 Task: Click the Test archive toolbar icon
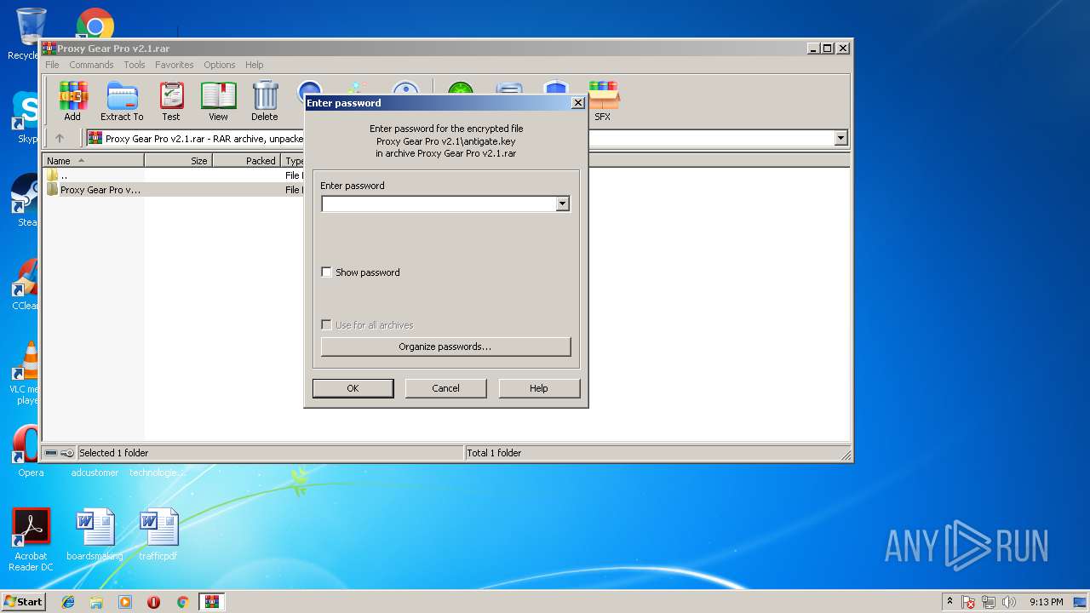[x=171, y=101]
